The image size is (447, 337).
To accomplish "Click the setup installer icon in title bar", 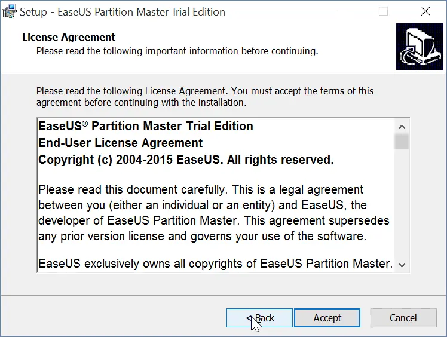I will [x=10, y=11].
